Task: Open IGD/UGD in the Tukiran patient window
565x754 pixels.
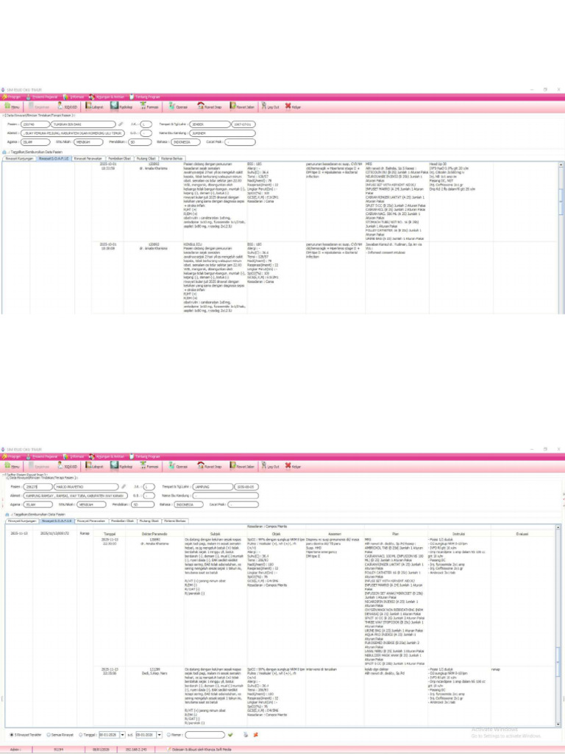Action: click(x=67, y=107)
